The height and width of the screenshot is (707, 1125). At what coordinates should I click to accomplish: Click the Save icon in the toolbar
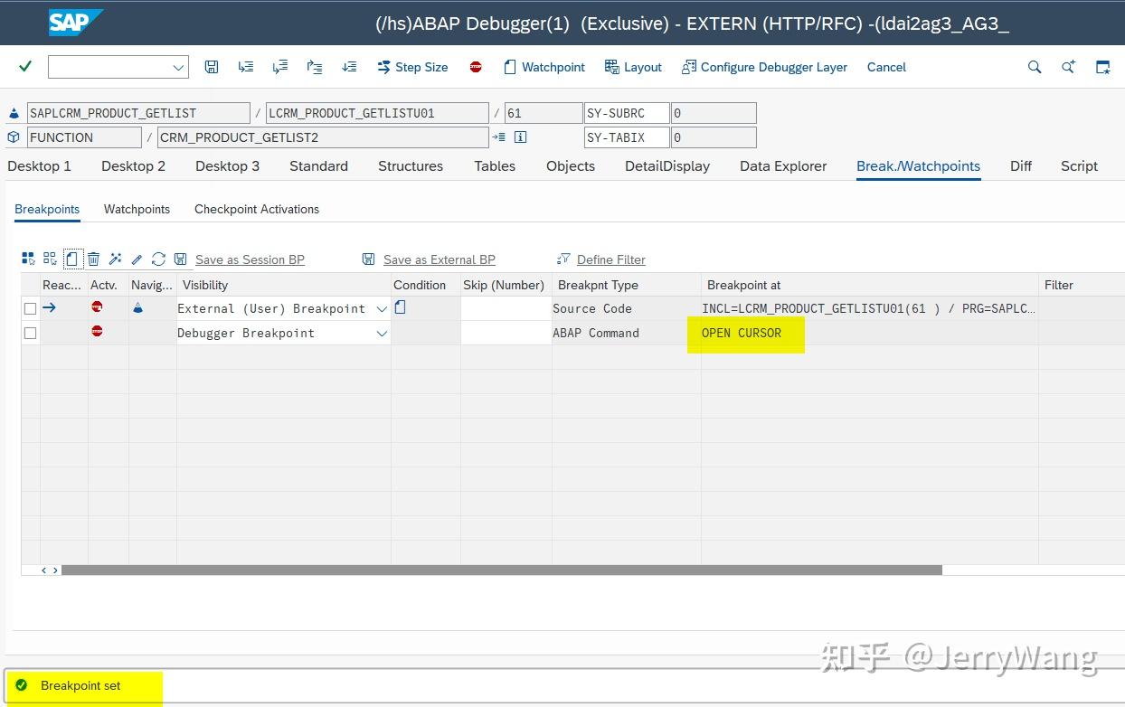click(x=212, y=67)
